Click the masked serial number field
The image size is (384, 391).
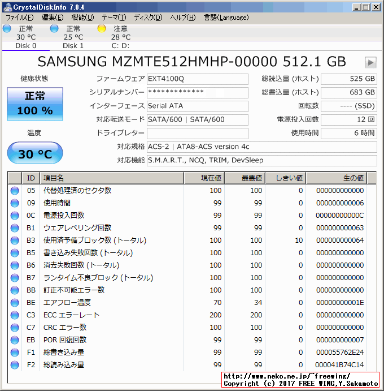click(197, 92)
